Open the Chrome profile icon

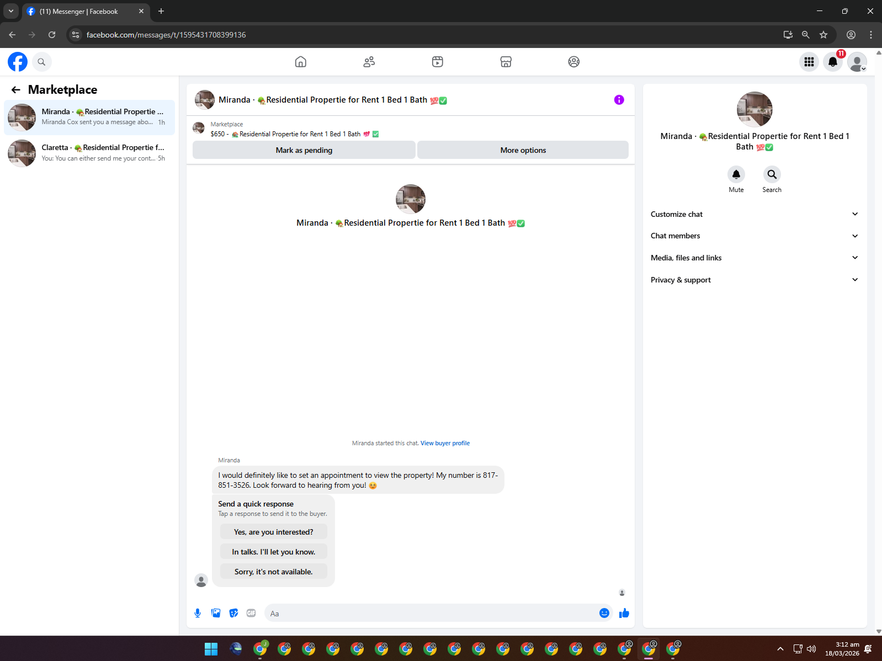tap(851, 35)
